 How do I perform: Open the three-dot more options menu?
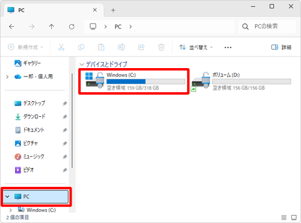point(228,48)
